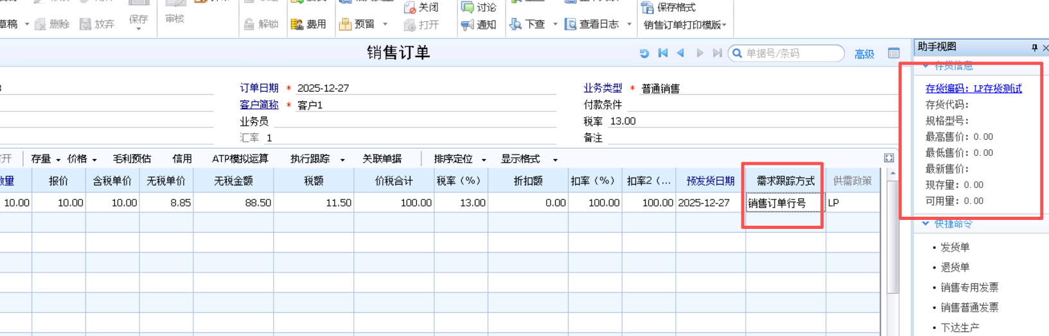Click the 存货编码 LP存货测试 link
The image size is (1049, 336).
973,88
